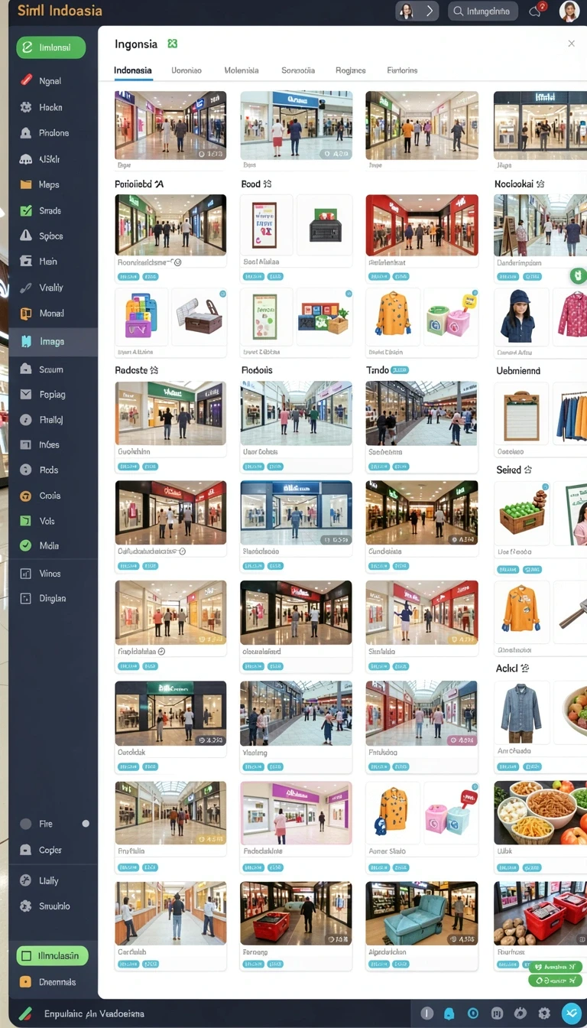This screenshot has width=587, height=1028.
Task: Expand the profile chevron in the top bar
Action: pyautogui.click(x=430, y=11)
